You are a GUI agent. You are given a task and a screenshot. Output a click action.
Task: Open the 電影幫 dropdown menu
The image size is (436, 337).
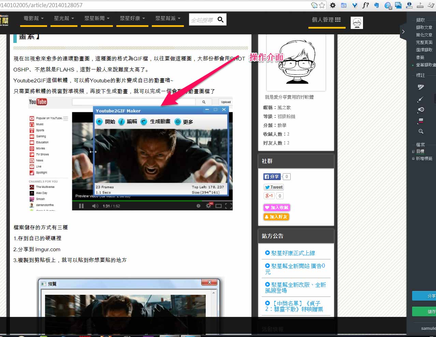(33, 18)
